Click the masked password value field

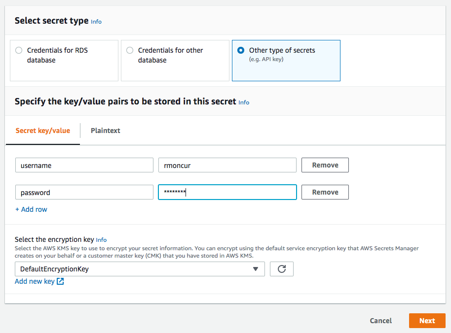[x=227, y=193]
